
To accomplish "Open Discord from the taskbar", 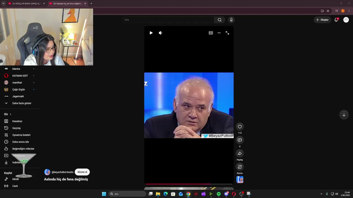I will [226, 194].
